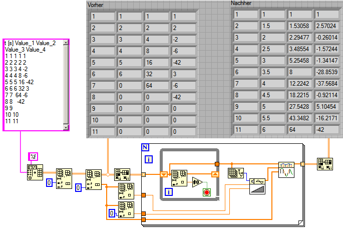Select the Nachher cell containing -16.2171

(x=327, y=118)
